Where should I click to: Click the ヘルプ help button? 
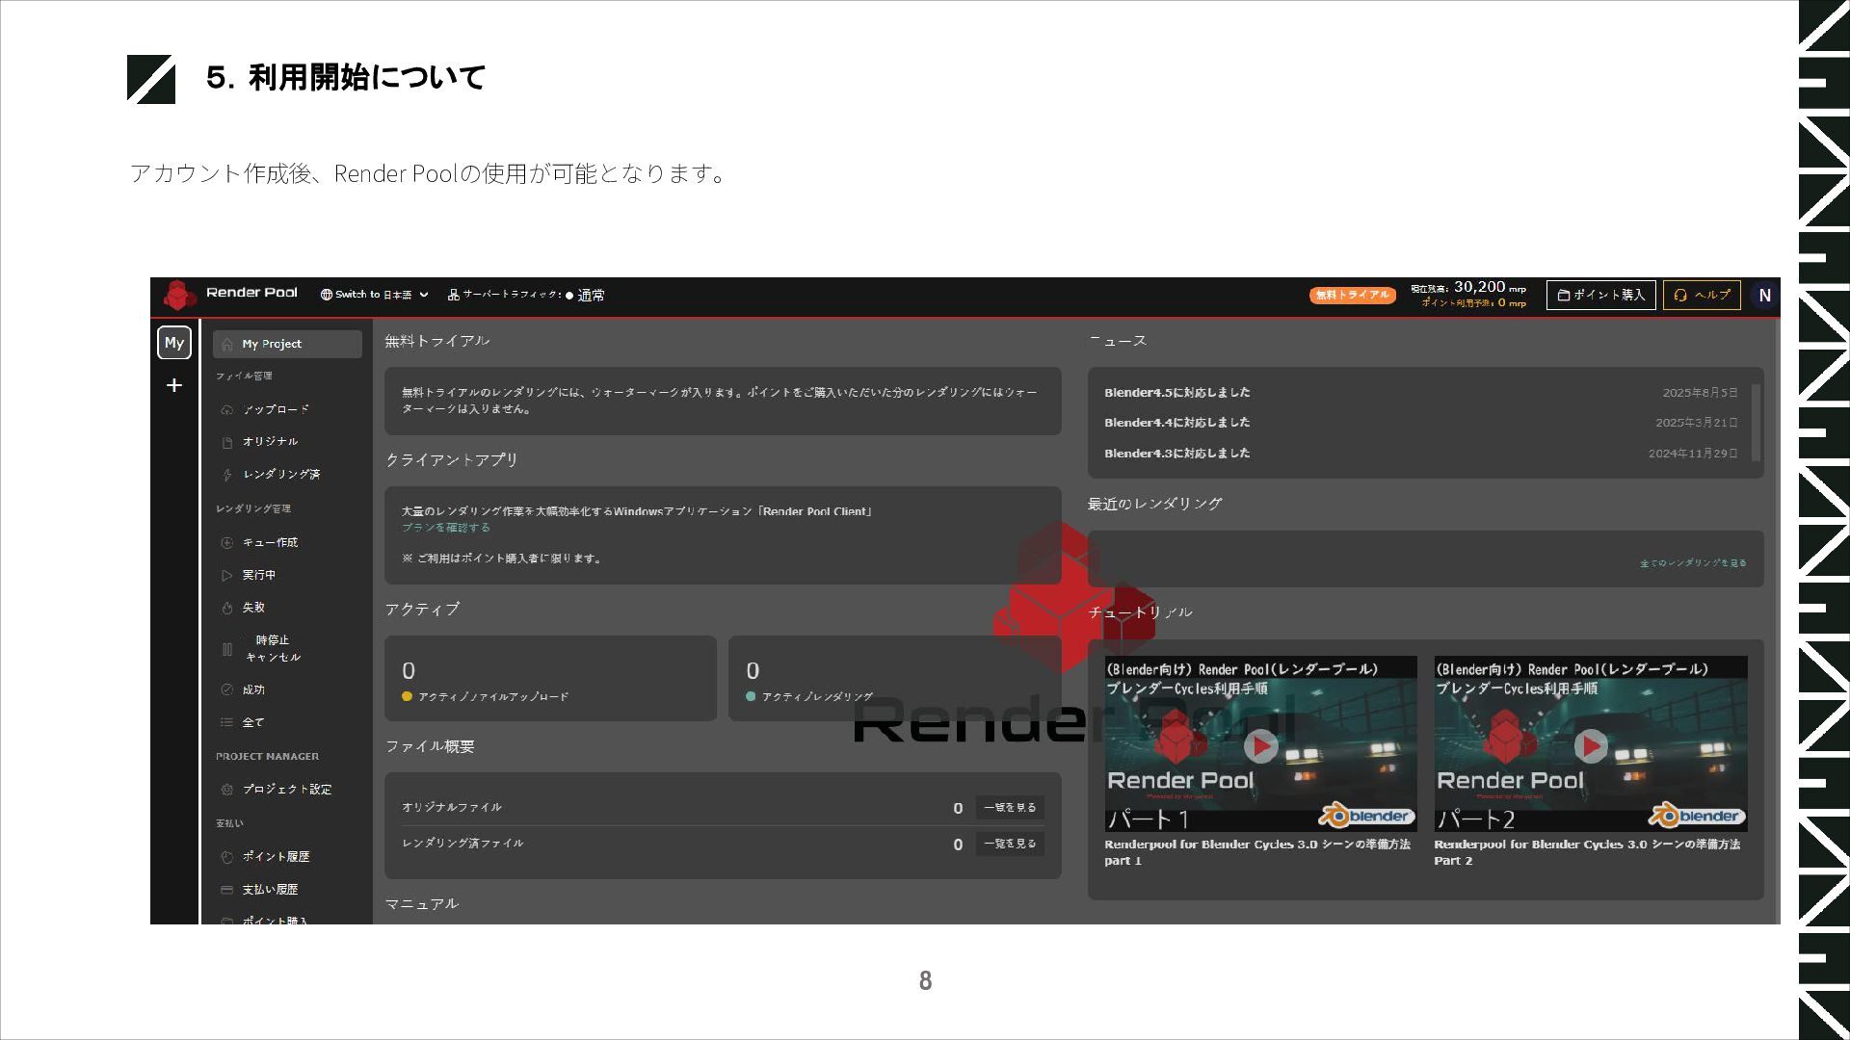click(1702, 295)
